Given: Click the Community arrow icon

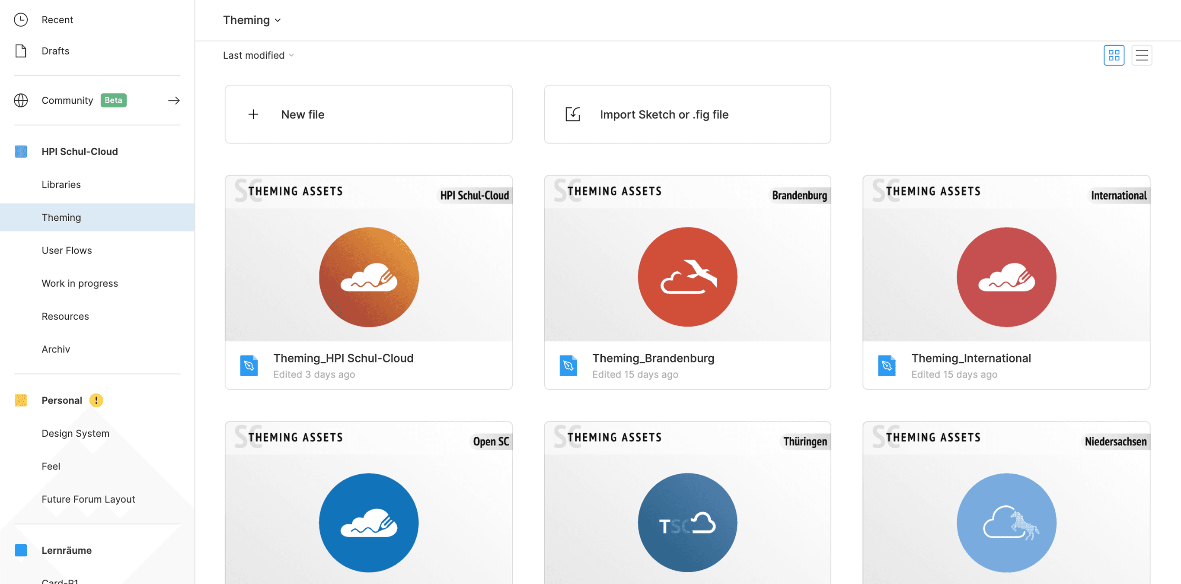Looking at the screenshot, I should click(x=174, y=100).
